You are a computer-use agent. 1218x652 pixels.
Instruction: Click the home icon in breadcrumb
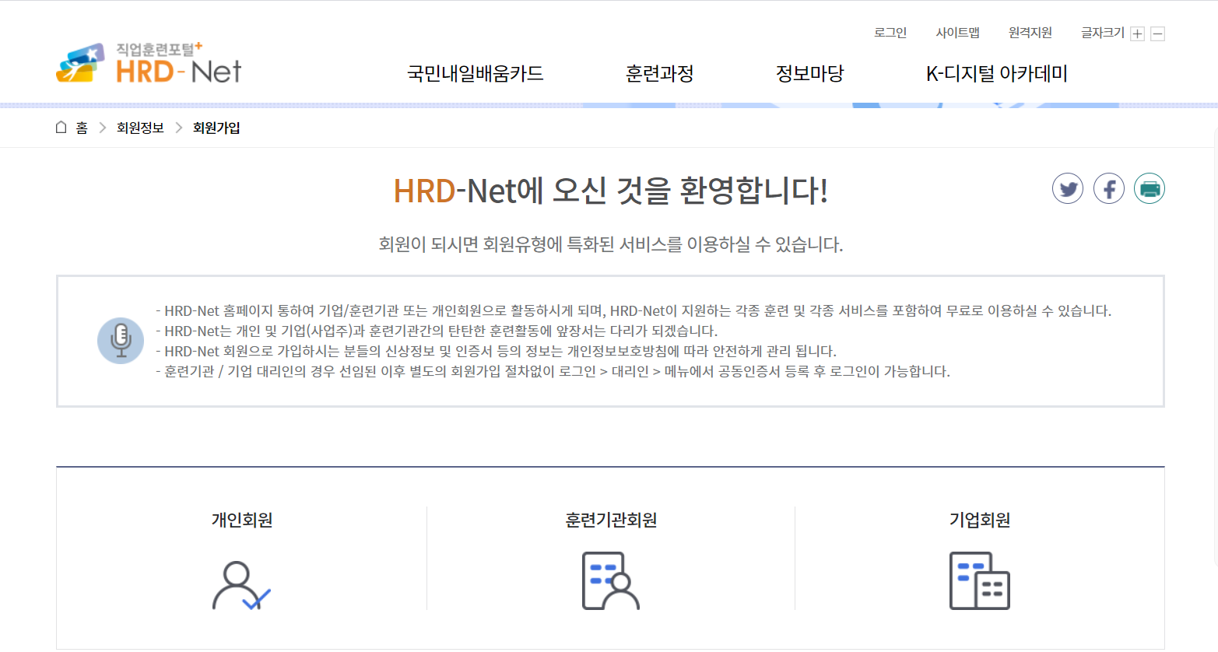click(61, 128)
